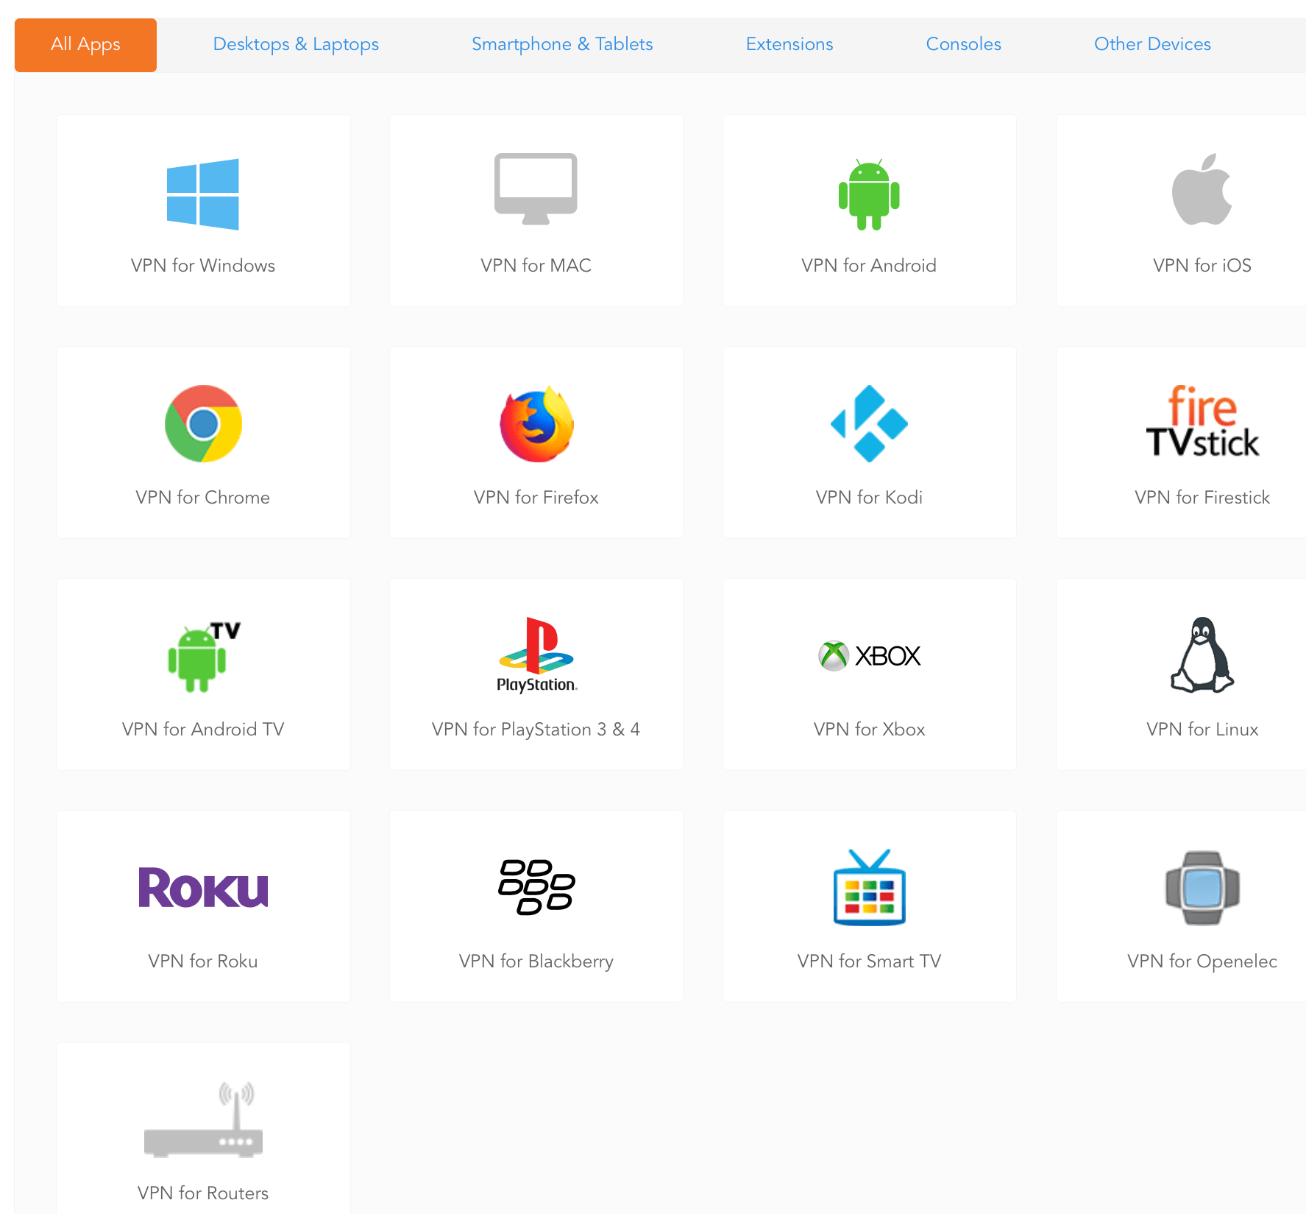Image resolution: width=1306 pixels, height=1214 pixels.
Task: Click the VPN for Firestick text
Action: click(1202, 497)
